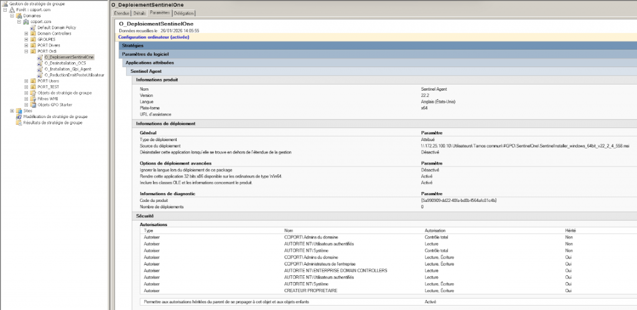Click the PORT_TEST OU folder icon

(x=33, y=87)
